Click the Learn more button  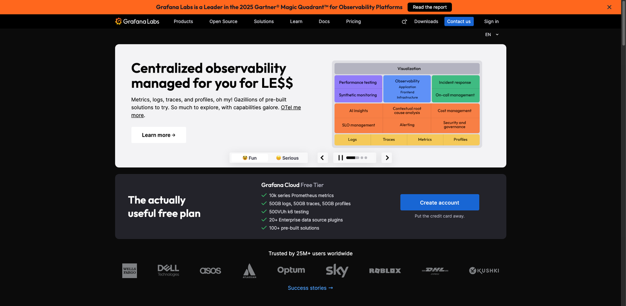coord(158,135)
